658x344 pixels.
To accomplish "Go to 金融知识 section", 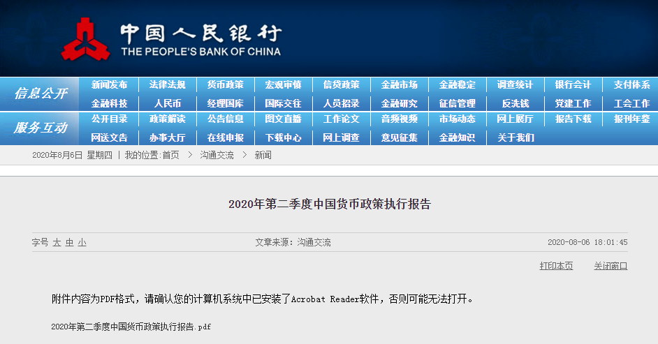I will coord(457,137).
